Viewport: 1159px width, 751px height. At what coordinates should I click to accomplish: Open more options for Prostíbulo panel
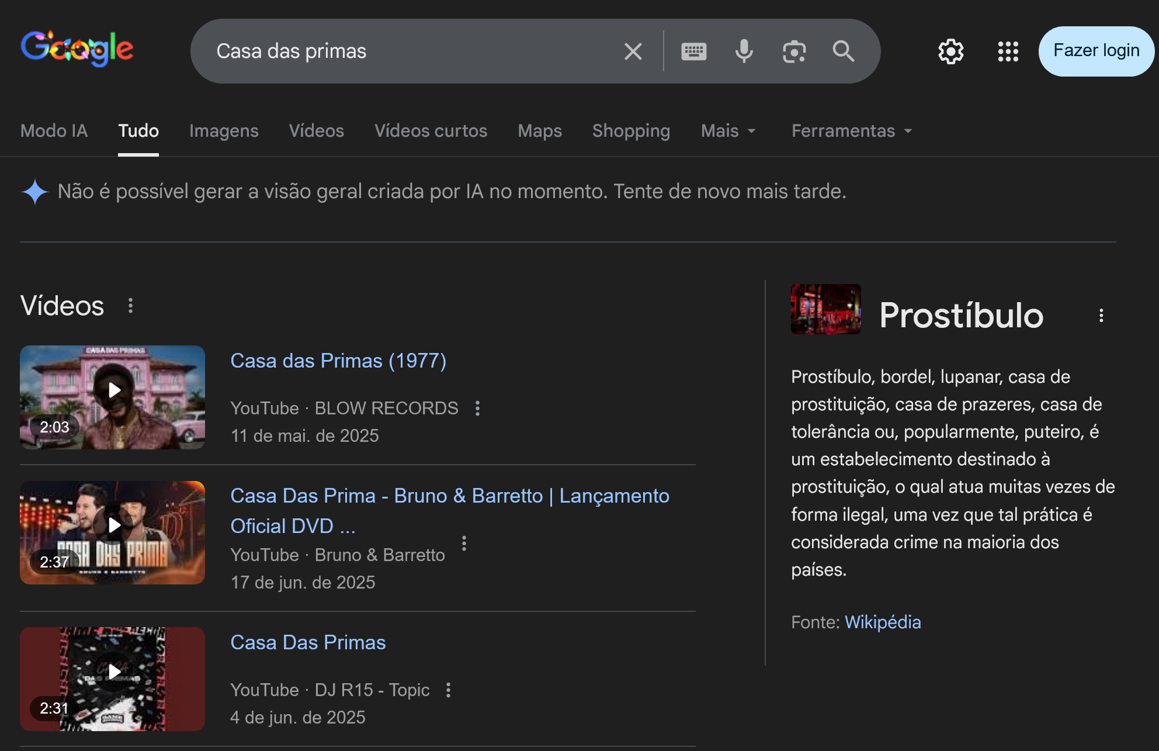click(1101, 316)
